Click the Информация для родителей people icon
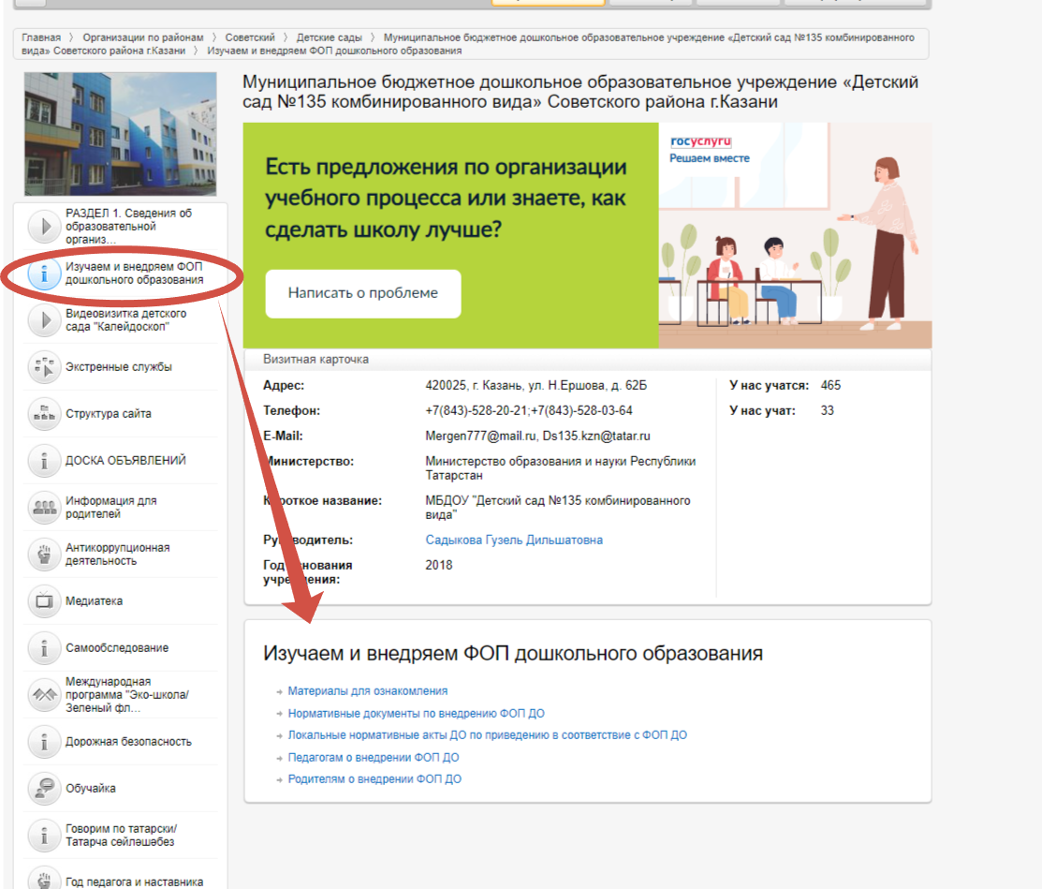The height and width of the screenshot is (889, 1042). pyautogui.click(x=44, y=508)
